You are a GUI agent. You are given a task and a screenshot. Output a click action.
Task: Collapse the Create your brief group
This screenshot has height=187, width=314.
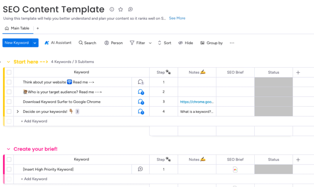coord(8,149)
